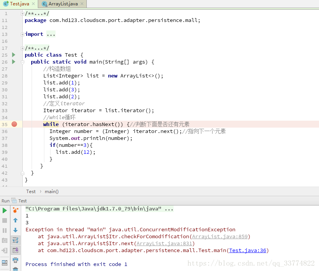Collapse the main method using its gutter arrow
The height and width of the screenshot is (271, 319).
tap(22, 62)
